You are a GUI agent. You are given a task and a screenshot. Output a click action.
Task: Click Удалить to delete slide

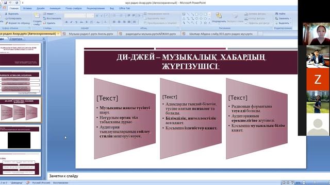49,23
